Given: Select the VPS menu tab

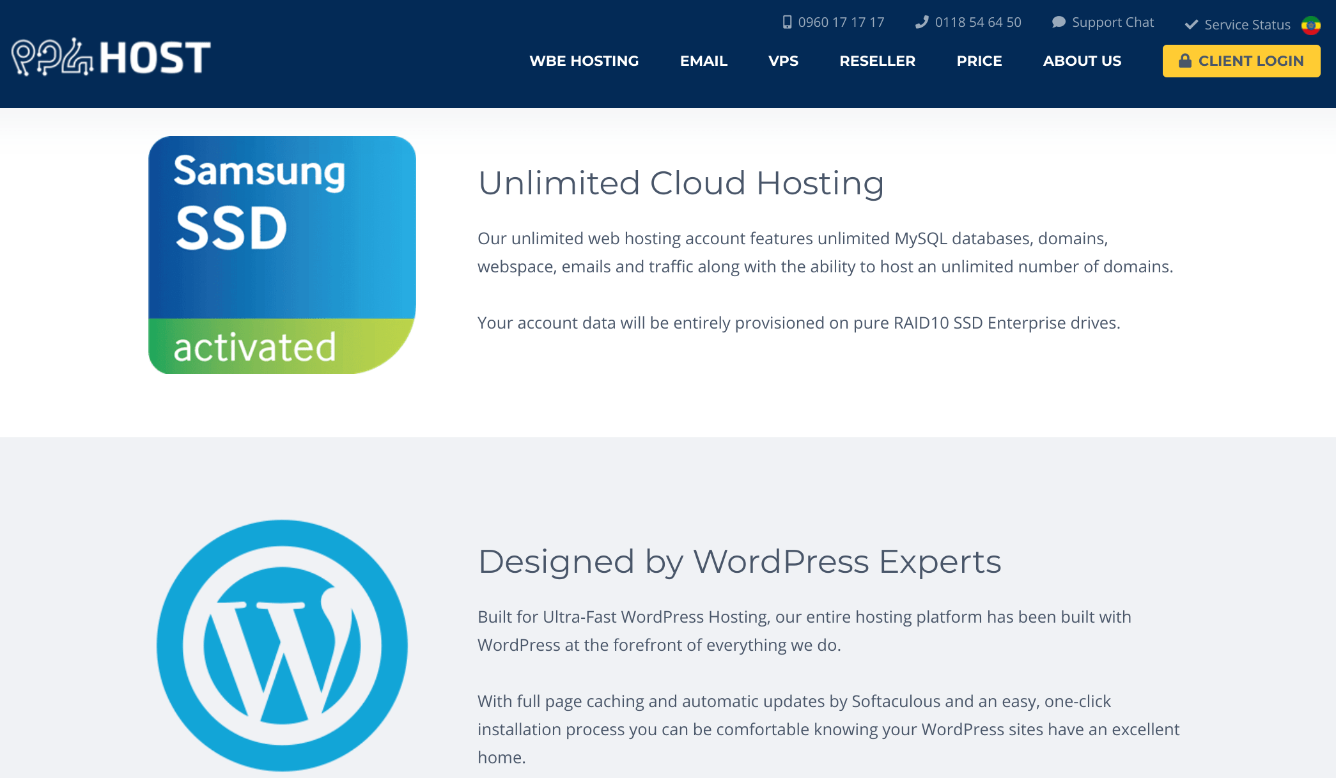Looking at the screenshot, I should pos(782,61).
